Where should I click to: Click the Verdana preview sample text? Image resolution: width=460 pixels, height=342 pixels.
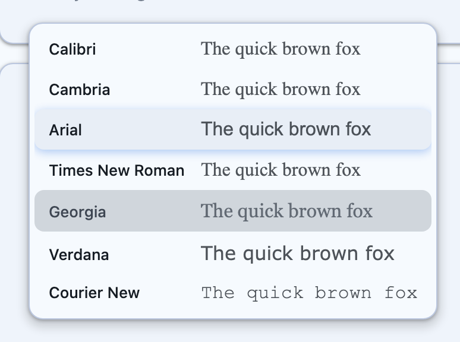298,254
